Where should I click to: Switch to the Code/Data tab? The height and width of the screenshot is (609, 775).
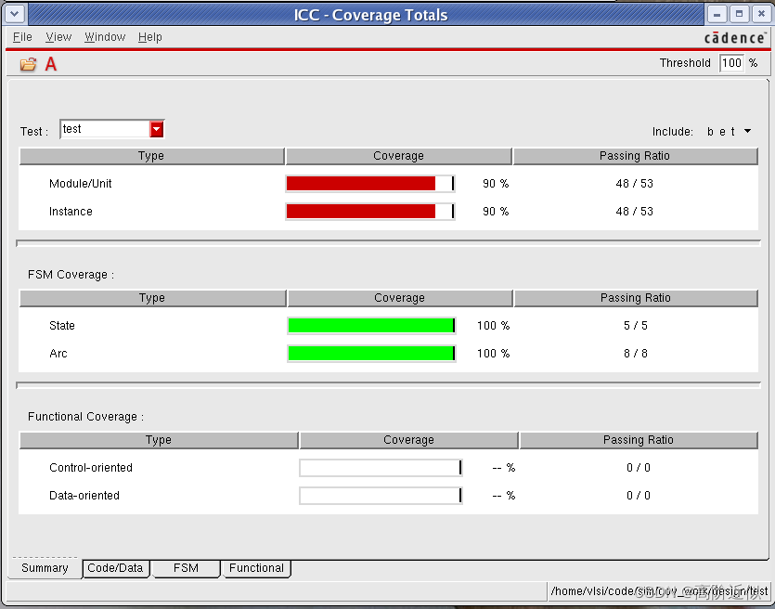[x=115, y=568]
